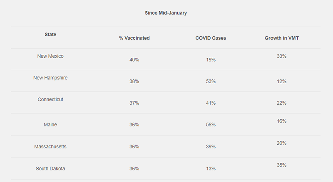Click Connecticut's 37% vaccinated value

click(134, 103)
